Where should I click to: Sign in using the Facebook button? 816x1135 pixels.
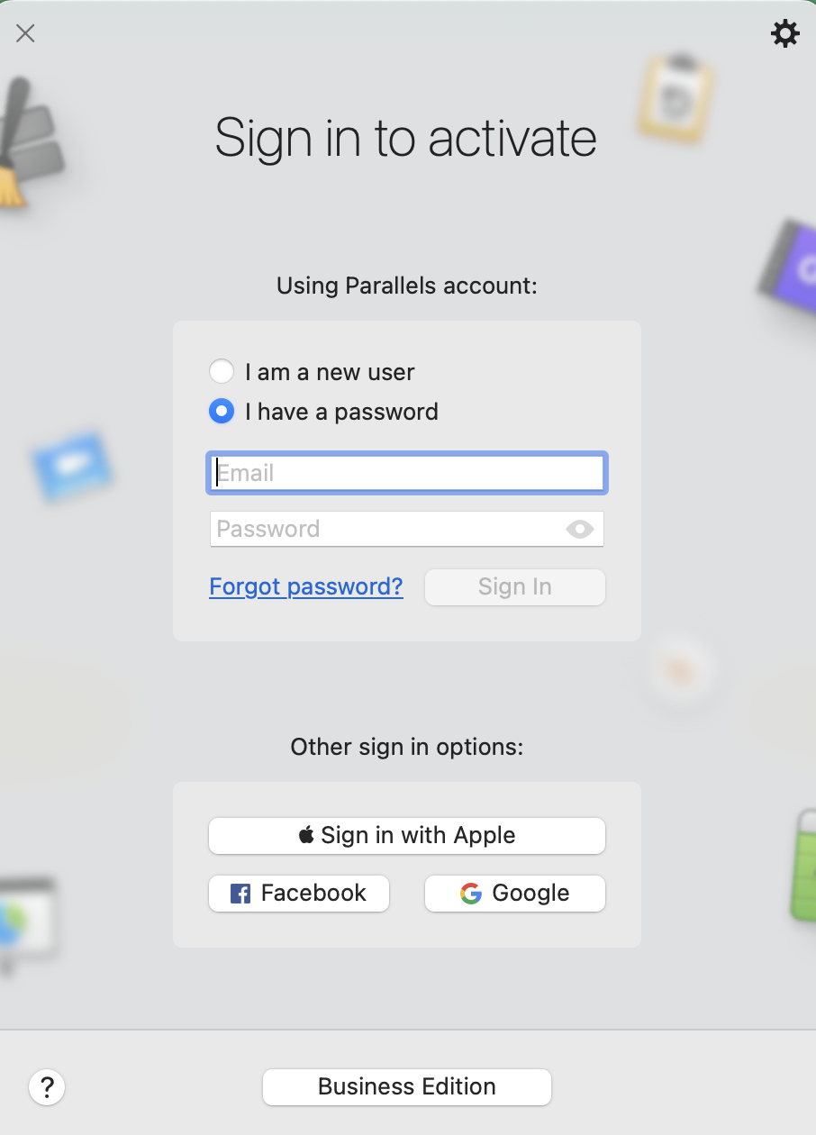click(299, 894)
